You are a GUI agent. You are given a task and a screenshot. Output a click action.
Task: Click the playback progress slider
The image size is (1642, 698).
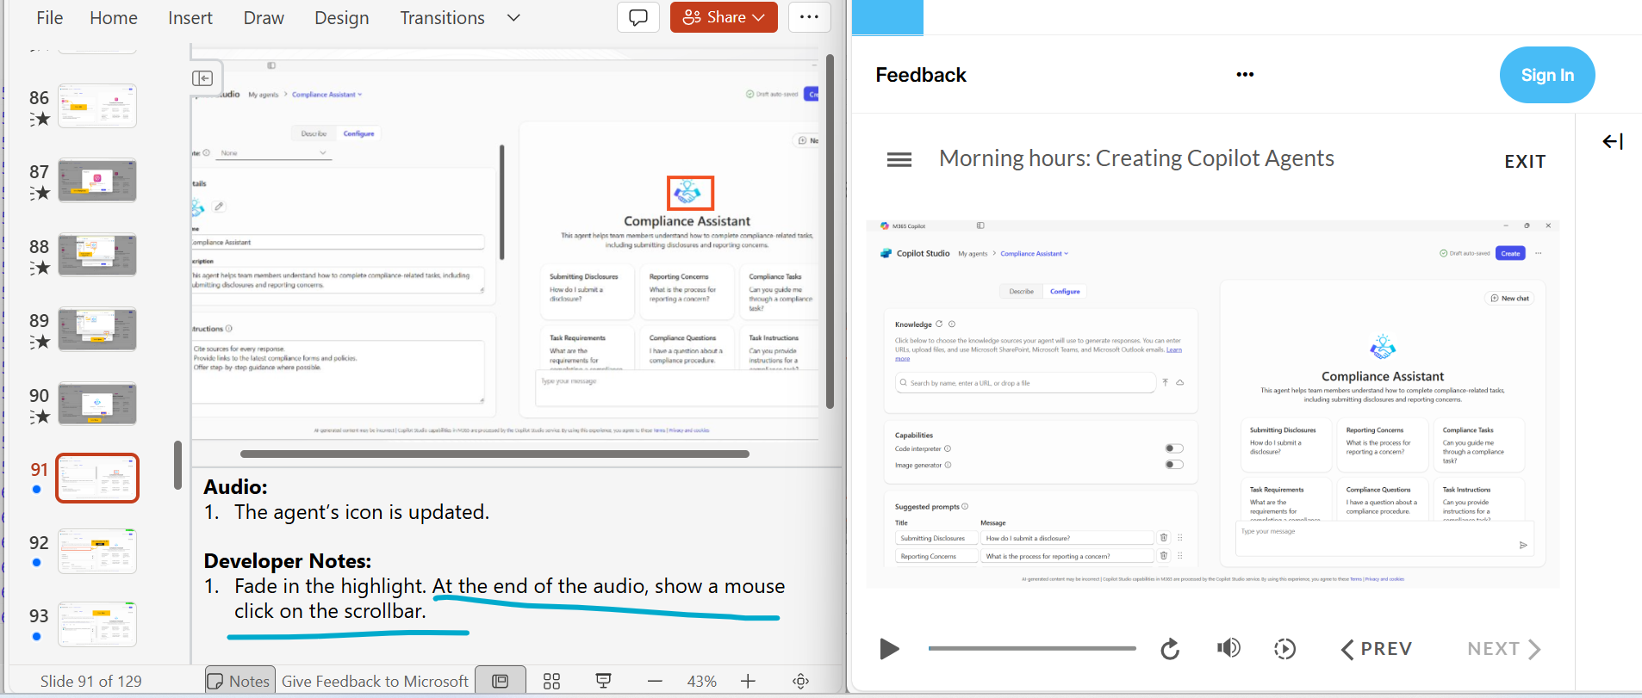coord(1032,648)
